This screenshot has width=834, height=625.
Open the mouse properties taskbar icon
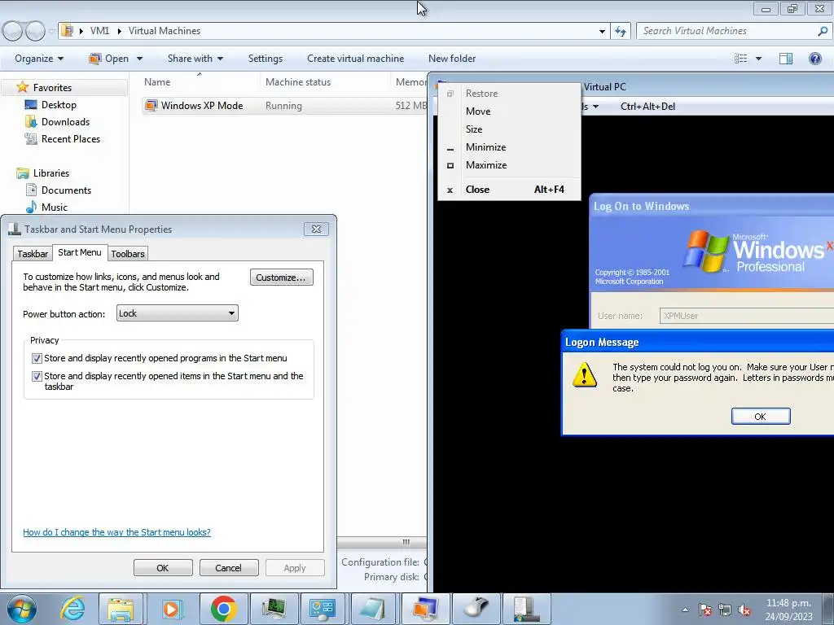coord(475,609)
